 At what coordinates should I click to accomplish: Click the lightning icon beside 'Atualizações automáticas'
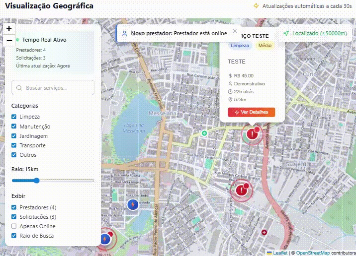click(x=256, y=5)
